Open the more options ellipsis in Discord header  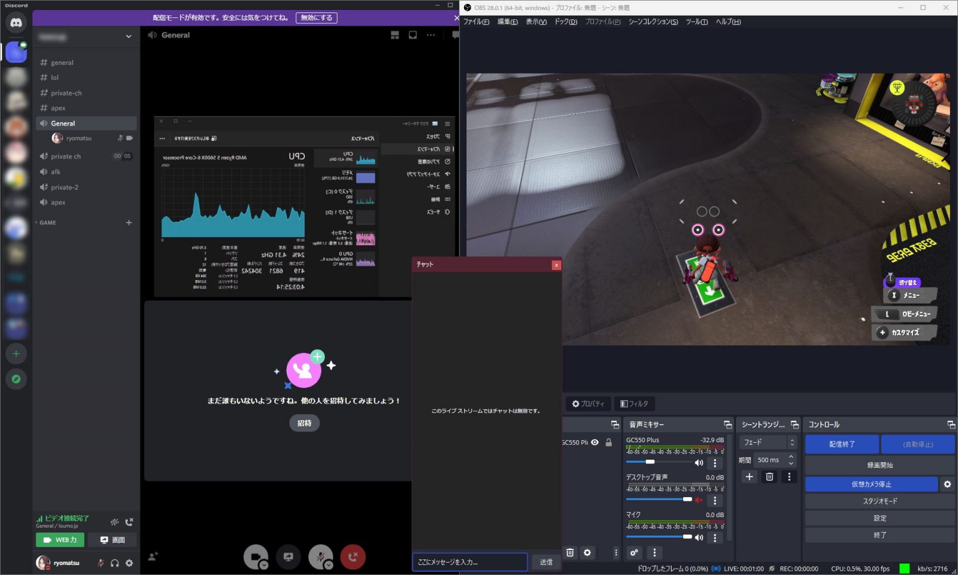[x=431, y=35]
